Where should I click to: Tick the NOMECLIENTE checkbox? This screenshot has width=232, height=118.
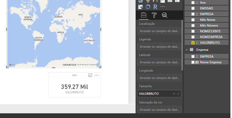193,31
